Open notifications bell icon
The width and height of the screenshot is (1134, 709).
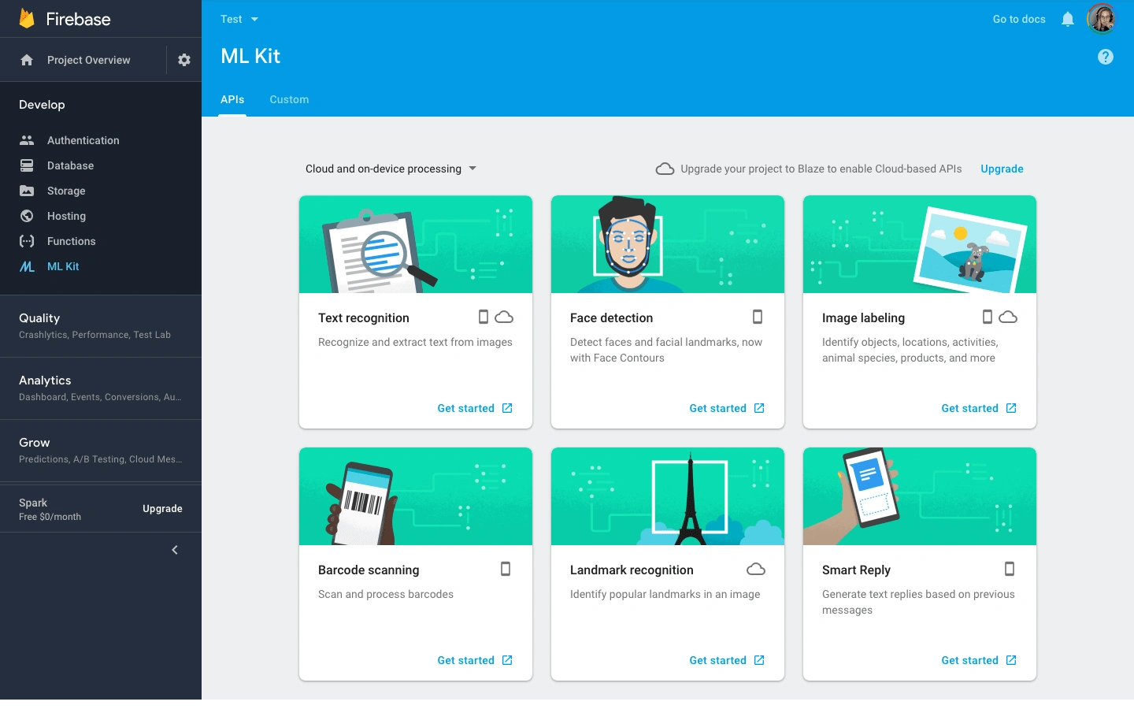[1068, 19]
